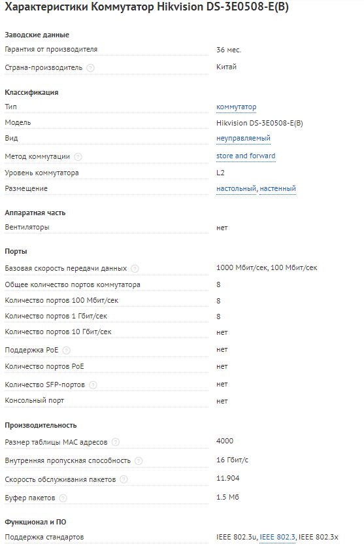
Task: Select the model value Hikvision DS-3E0508-E(B)
Action: click(x=259, y=123)
